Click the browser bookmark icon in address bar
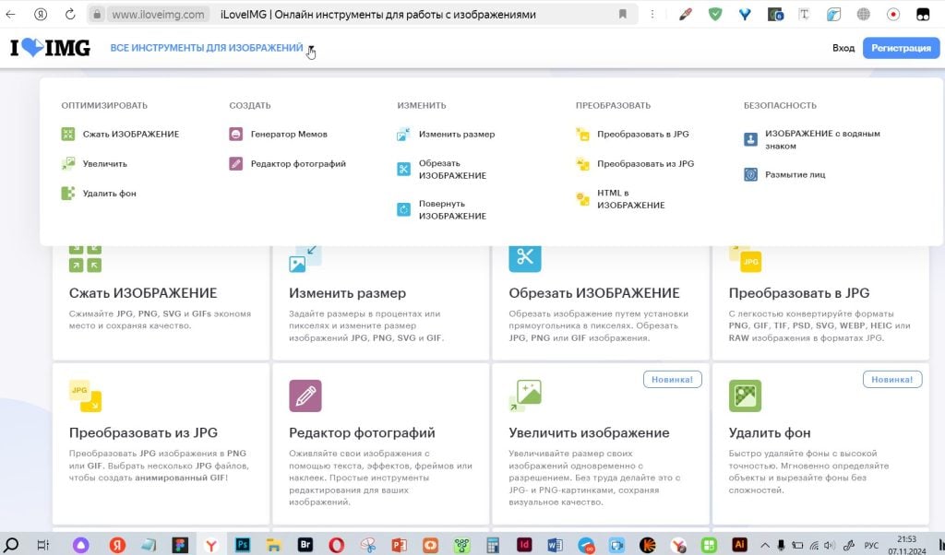The image size is (945, 555). (x=623, y=15)
